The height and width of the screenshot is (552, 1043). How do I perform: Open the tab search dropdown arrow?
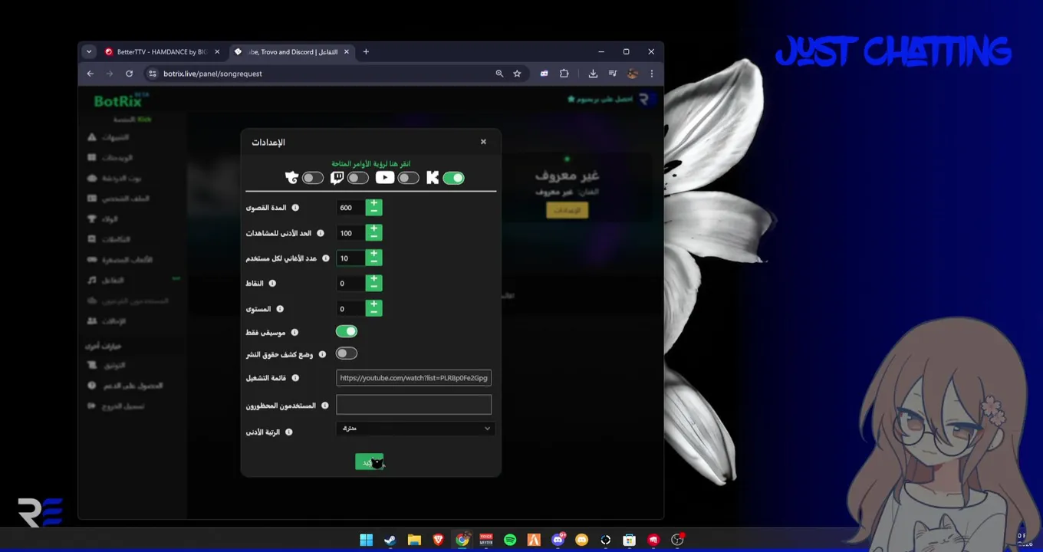pyautogui.click(x=89, y=52)
